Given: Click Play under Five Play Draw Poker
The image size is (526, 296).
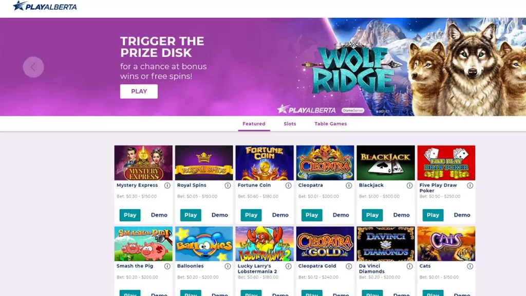Looking at the screenshot, I should tap(433, 215).
